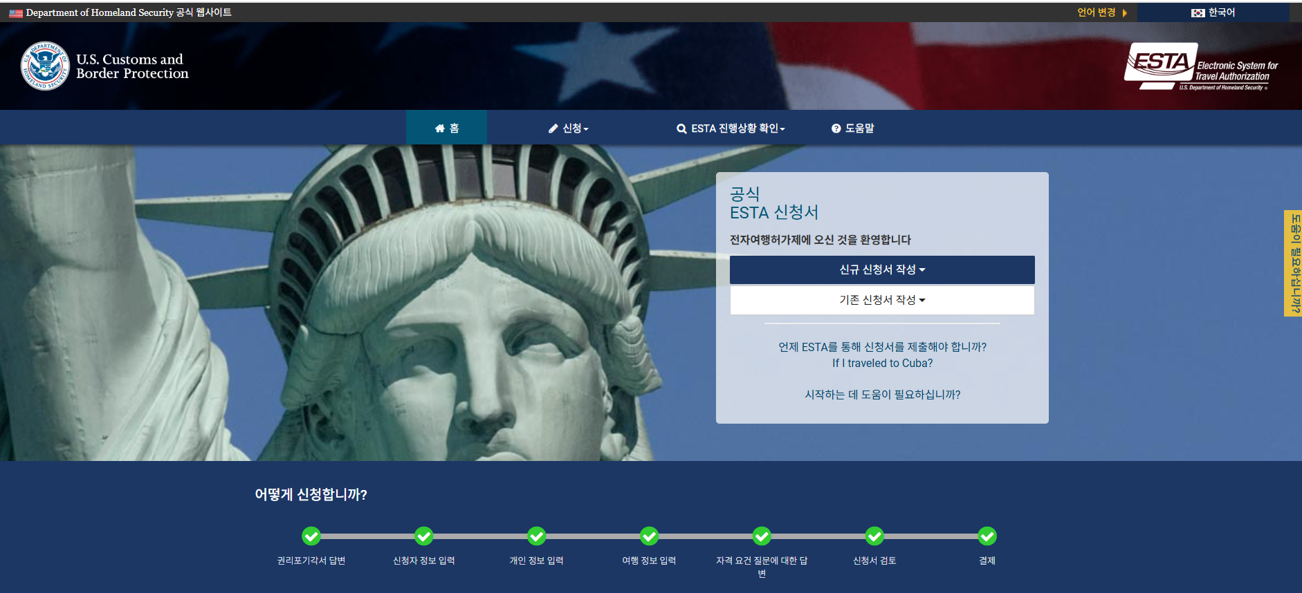Click U.S. Customs and Border Protection title
This screenshot has width=1302, height=593.
pos(132,66)
